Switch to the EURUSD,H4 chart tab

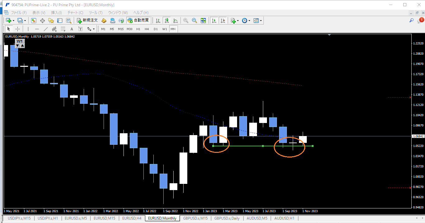pos(132,218)
